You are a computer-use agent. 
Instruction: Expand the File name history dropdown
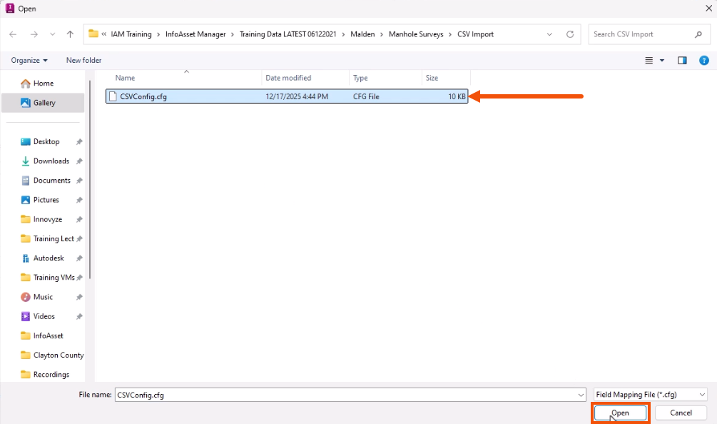tap(582, 393)
